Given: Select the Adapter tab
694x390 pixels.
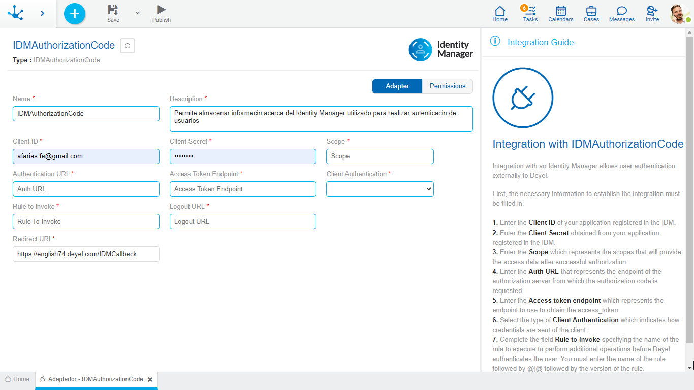Looking at the screenshot, I should click(397, 86).
